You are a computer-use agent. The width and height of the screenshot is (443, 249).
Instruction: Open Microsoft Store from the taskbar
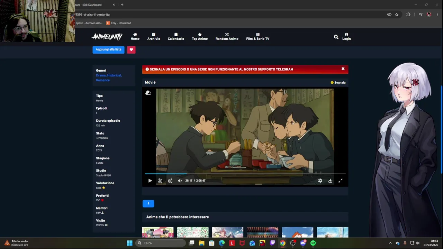point(211,243)
